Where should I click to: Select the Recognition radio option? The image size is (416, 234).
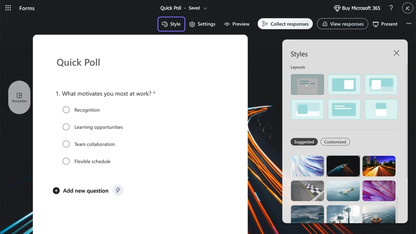pyautogui.click(x=66, y=110)
